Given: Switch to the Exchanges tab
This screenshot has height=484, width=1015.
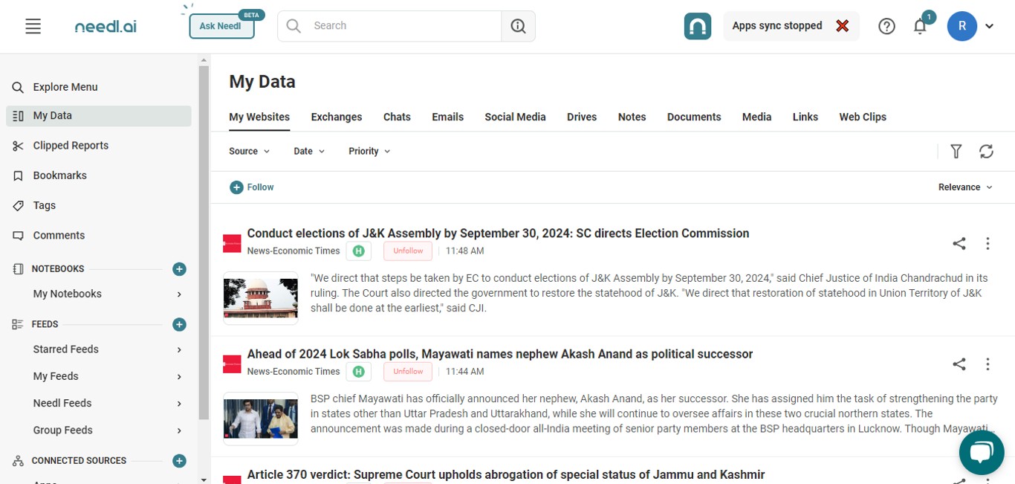Looking at the screenshot, I should pos(337,117).
